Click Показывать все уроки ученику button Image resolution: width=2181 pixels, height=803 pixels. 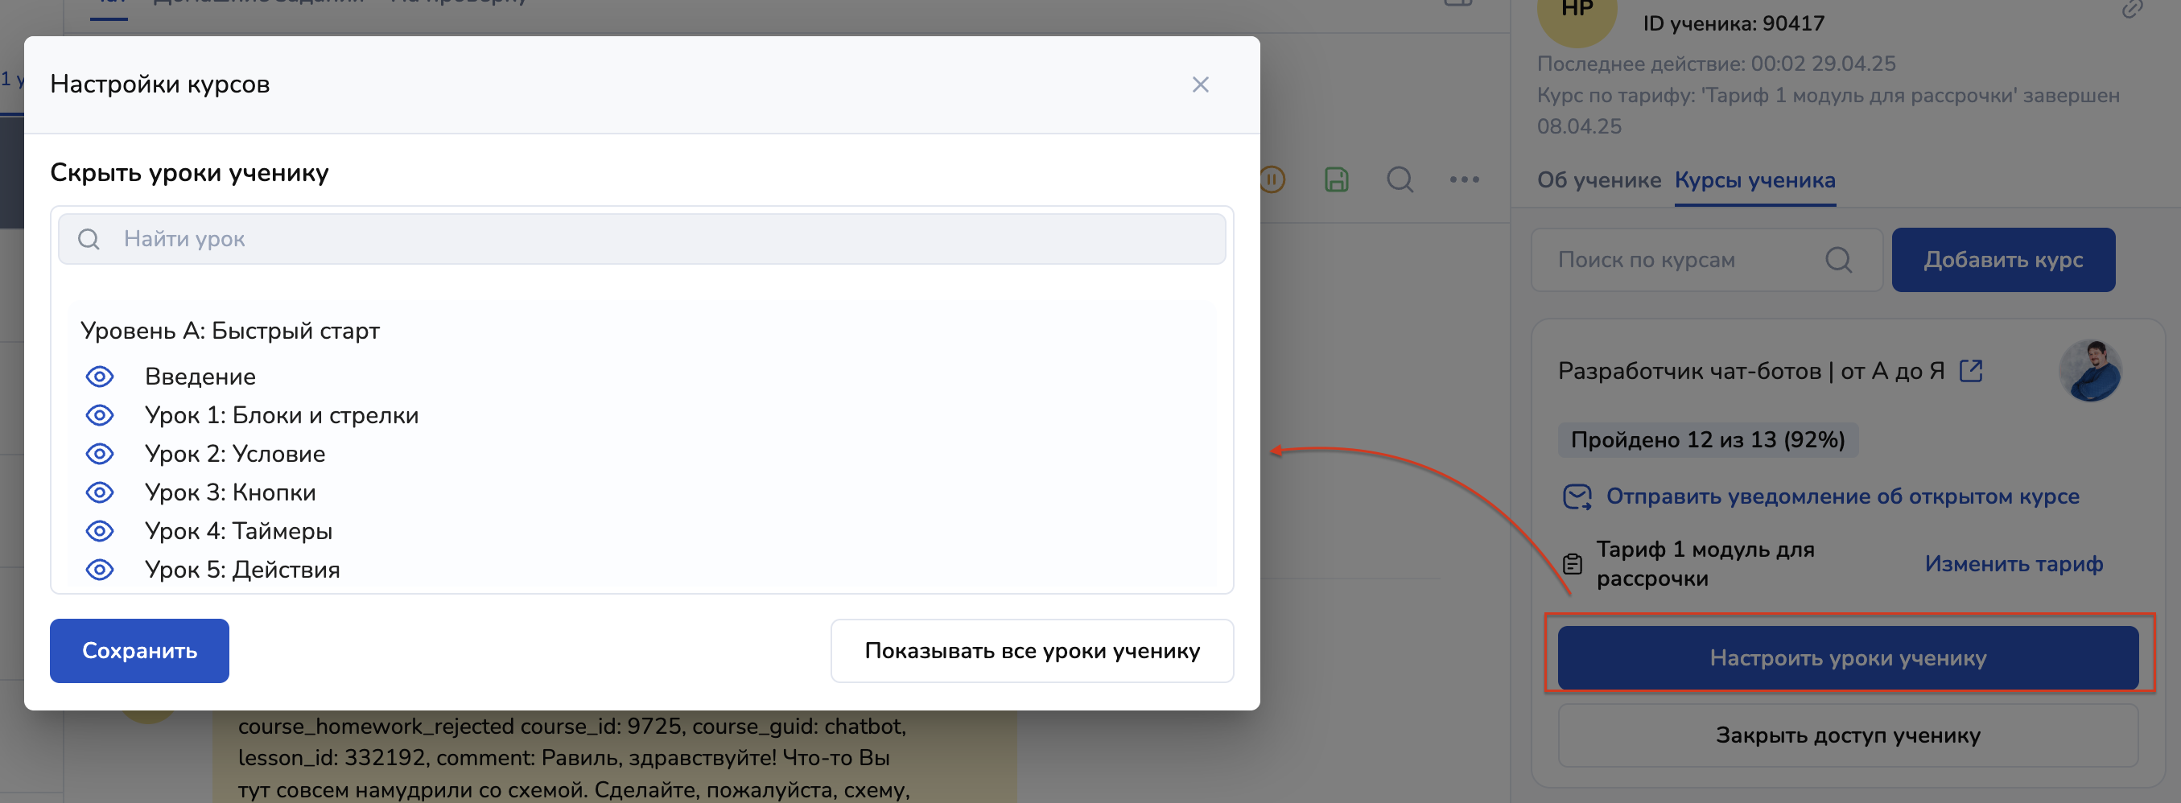pos(1031,651)
